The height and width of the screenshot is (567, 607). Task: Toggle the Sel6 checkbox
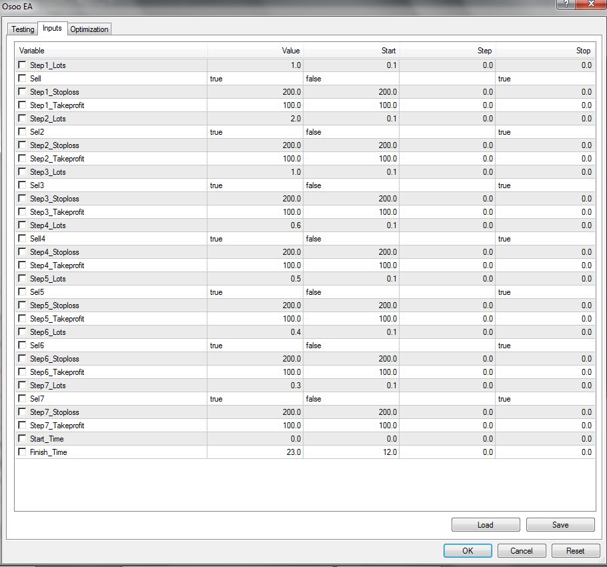coord(23,346)
